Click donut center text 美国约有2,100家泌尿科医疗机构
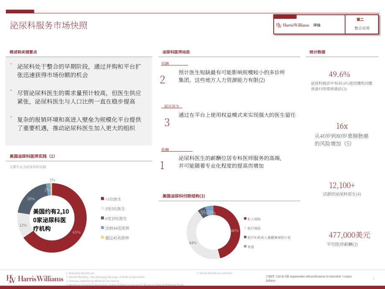385x289 pixels. coord(51,220)
